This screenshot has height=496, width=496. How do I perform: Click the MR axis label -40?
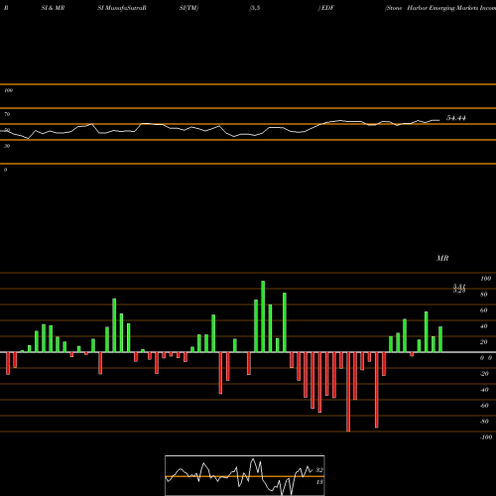484,390
